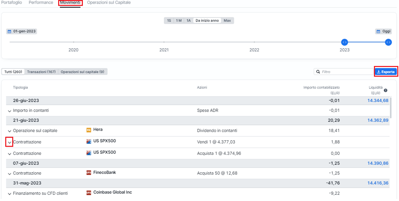
Task: Click the calendar icon beside 01-gen-2023
Action: coord(9,32)
